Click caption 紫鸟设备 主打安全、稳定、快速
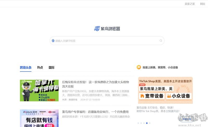 point(155,107)
